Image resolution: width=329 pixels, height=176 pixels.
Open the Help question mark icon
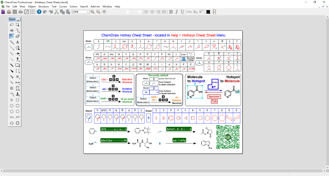tap(39, 12)
